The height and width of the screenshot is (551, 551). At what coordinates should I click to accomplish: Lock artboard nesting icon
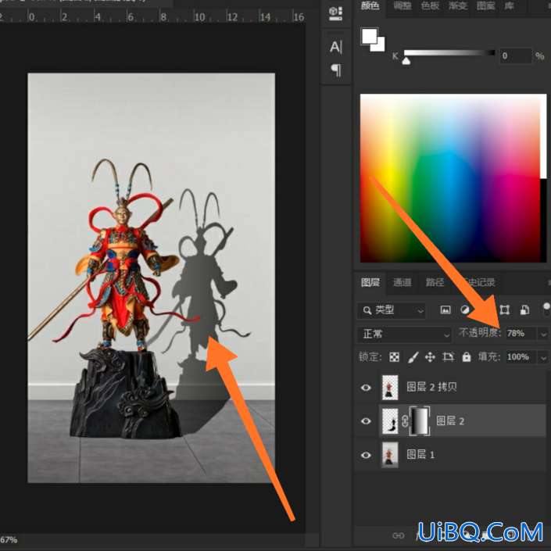pyautogui.click(x=448, y=357)
